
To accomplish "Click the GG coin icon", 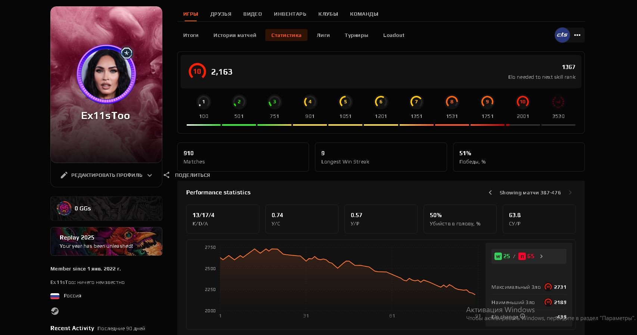I will [x=64, y=208].
